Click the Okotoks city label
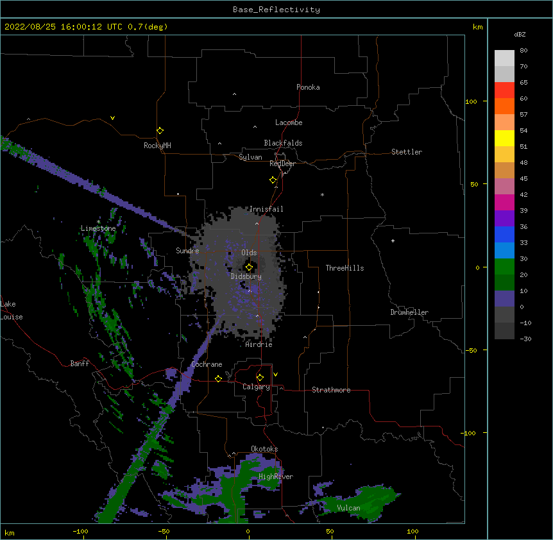Screen dimensions: 553x540 [264, 449]
